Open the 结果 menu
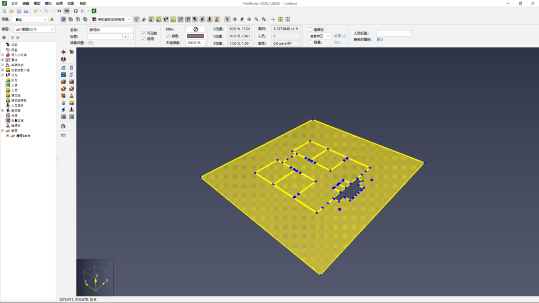 click(x=59, y=3)
